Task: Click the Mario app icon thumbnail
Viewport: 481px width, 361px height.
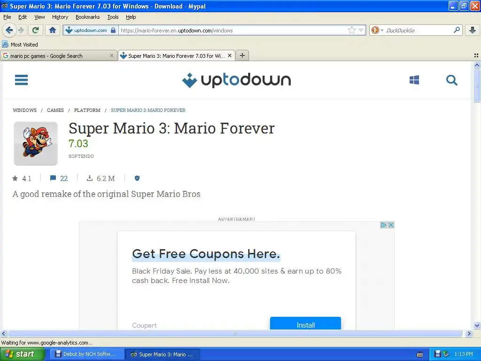Action: [x=36, y=143]
